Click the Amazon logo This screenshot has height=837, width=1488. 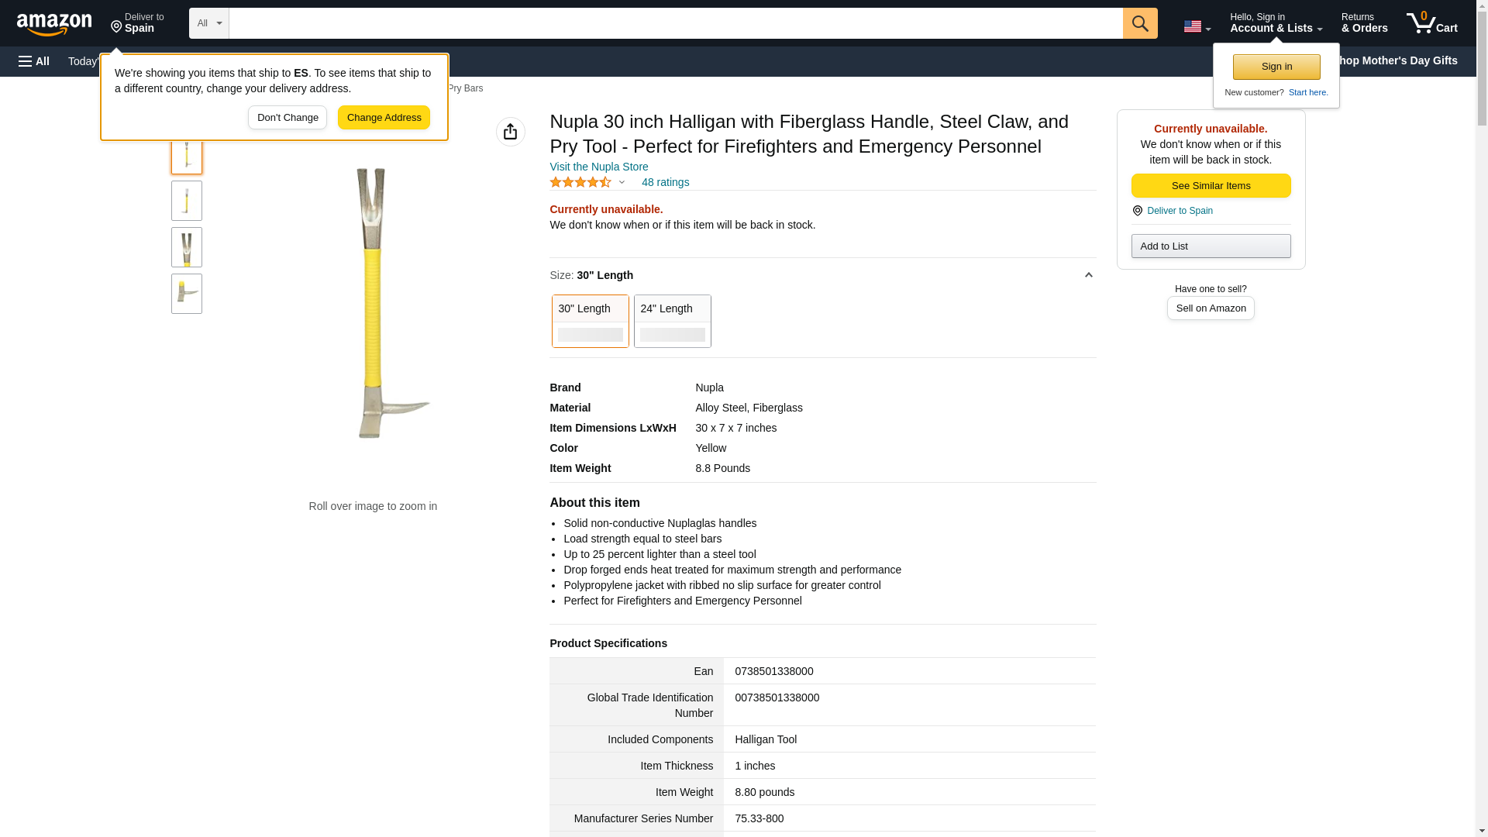click(x=54, y=24)
